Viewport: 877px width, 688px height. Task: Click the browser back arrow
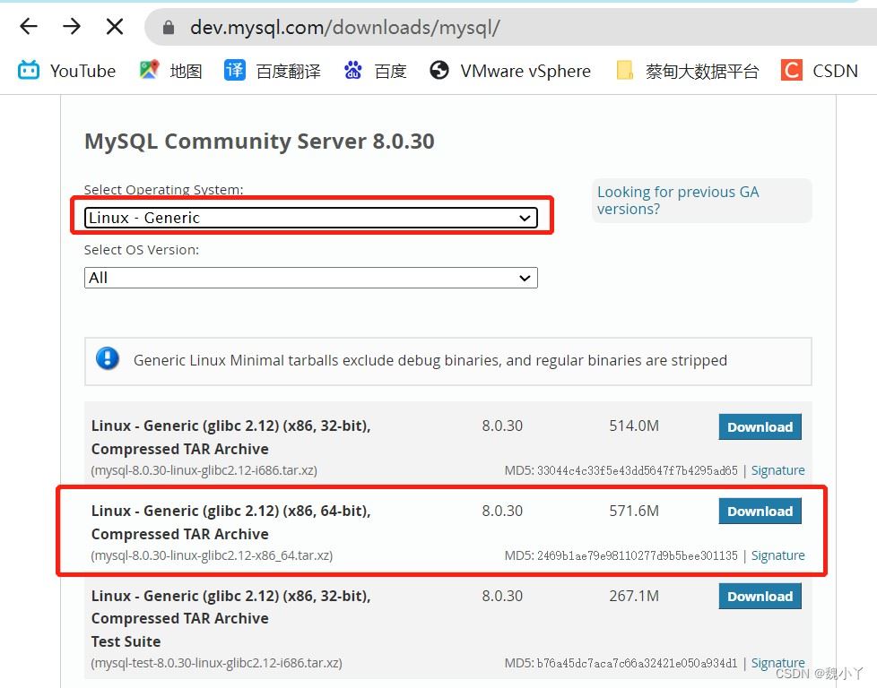(x=29, y=27)
